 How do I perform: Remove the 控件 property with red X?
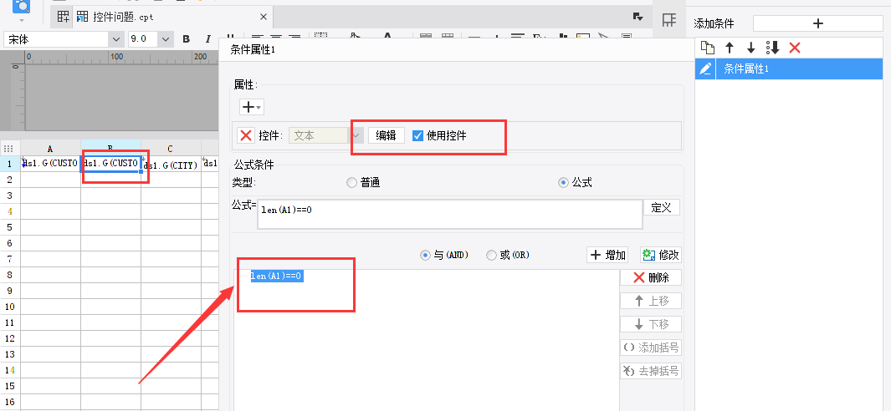[x=246, y=135]
